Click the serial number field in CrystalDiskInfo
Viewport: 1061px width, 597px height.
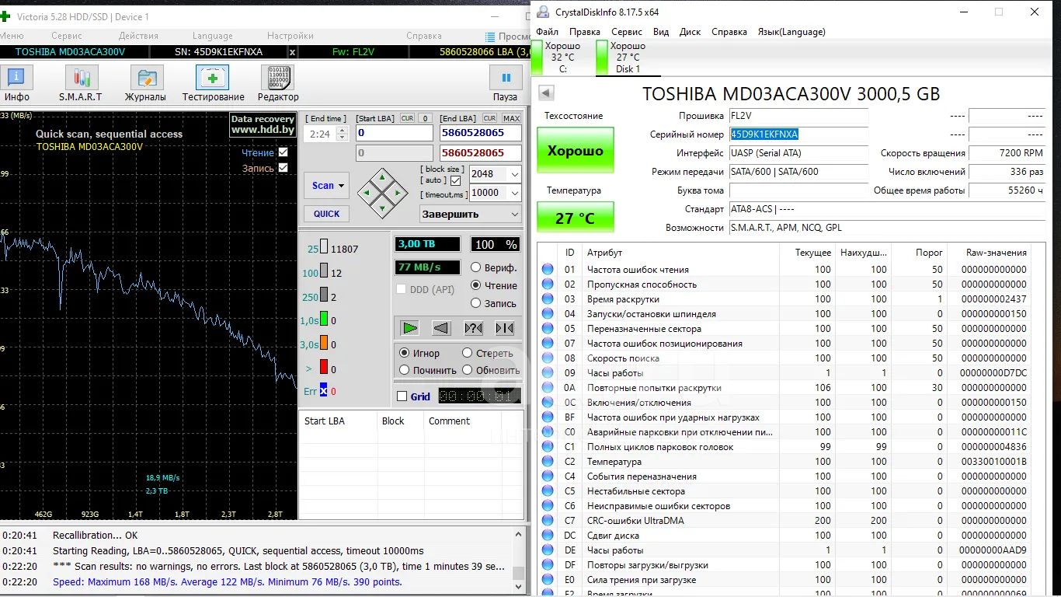click(798, 134)
